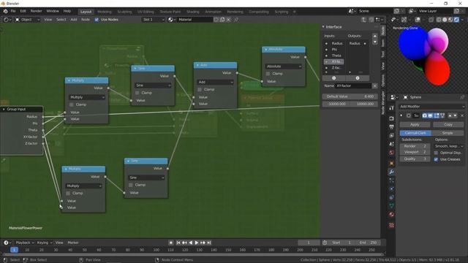Move Subdivision modifier up in stack

450,115
